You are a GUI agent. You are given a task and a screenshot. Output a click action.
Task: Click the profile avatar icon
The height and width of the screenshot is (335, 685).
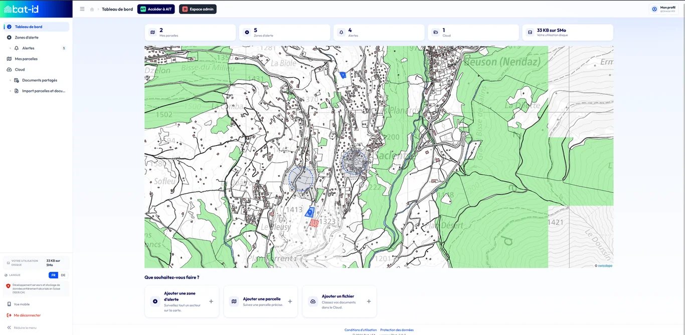[654, 9]
